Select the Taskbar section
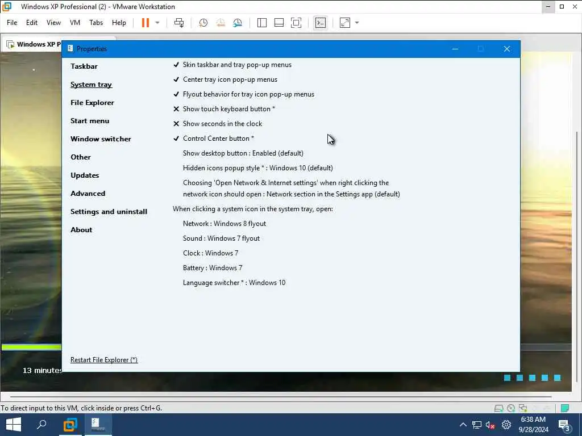 click(84, 66)
